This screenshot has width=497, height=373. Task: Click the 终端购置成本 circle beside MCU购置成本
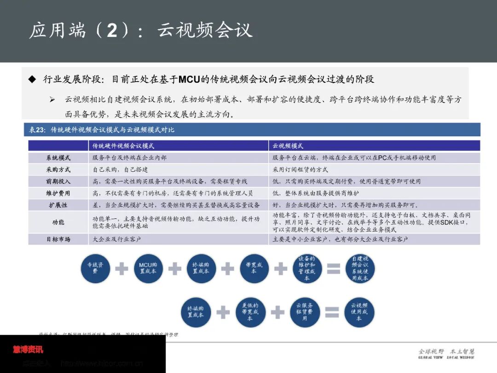201,268
